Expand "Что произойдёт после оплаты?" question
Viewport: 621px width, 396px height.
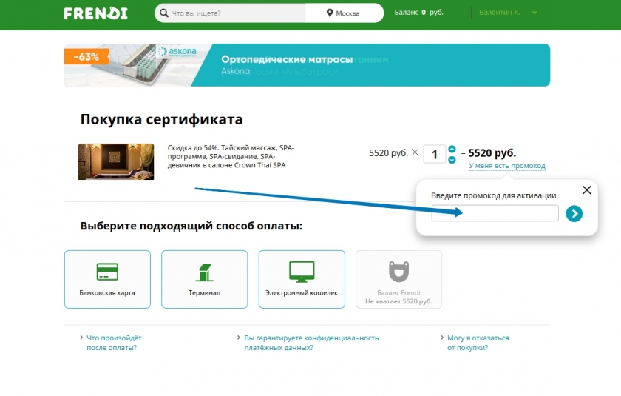pos(114,343)
